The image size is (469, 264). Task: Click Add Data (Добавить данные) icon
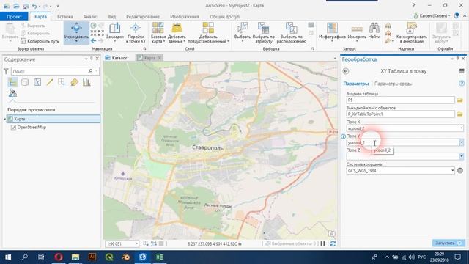pos(177,28)
